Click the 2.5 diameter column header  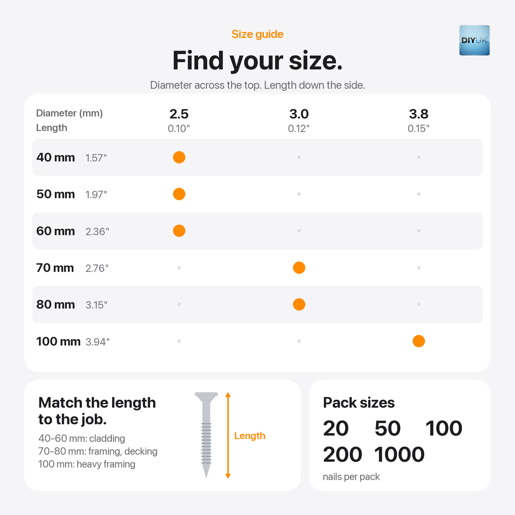179,120
